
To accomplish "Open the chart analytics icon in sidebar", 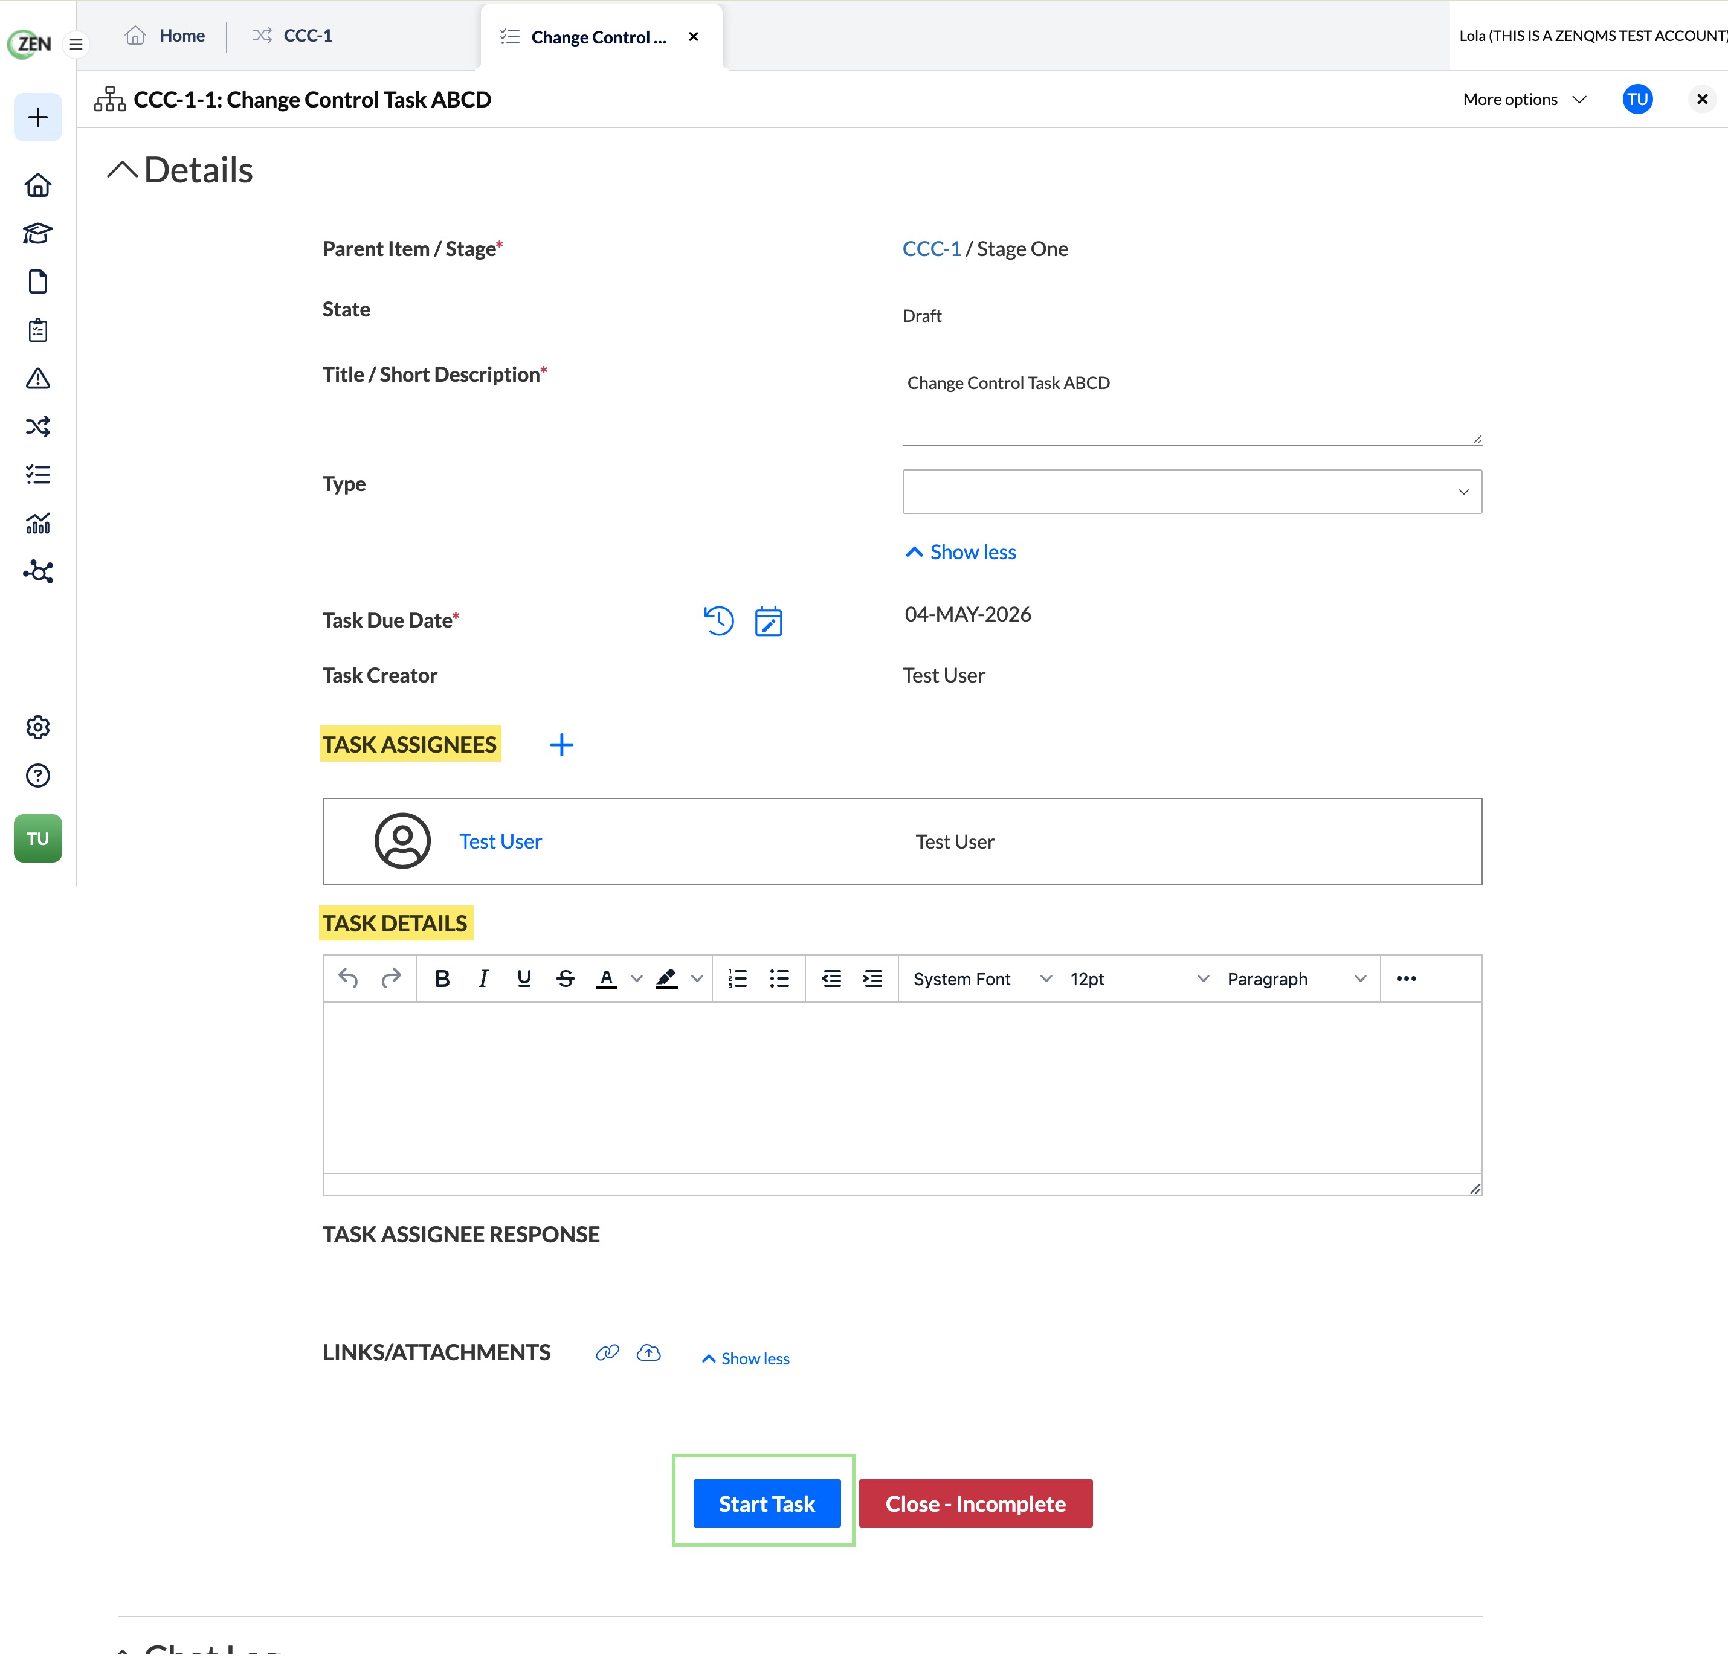I will pyautogui.click(x=38, y=524).
